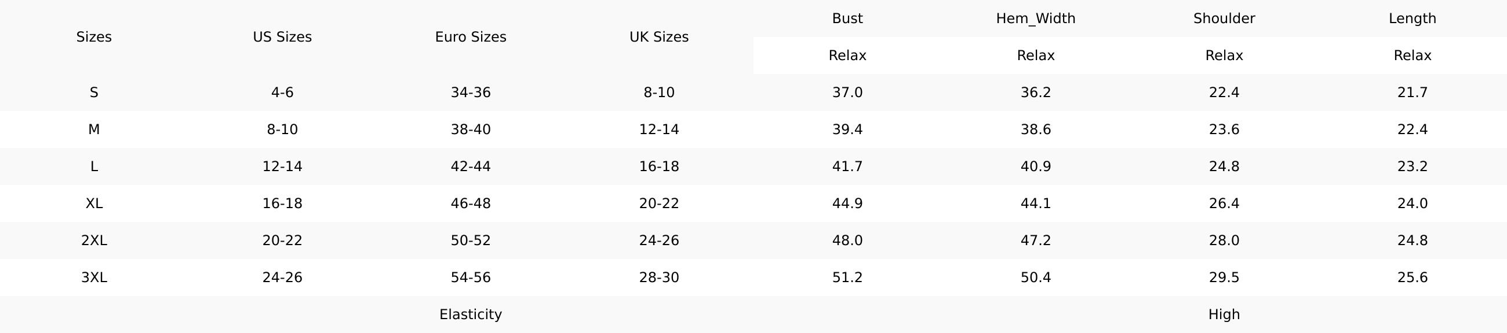Screen dimensions: 1507x333
Task: Select the Bust column header
Action: [847, 18]
